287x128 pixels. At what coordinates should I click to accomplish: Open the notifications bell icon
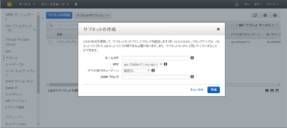(x=237, y=4)
